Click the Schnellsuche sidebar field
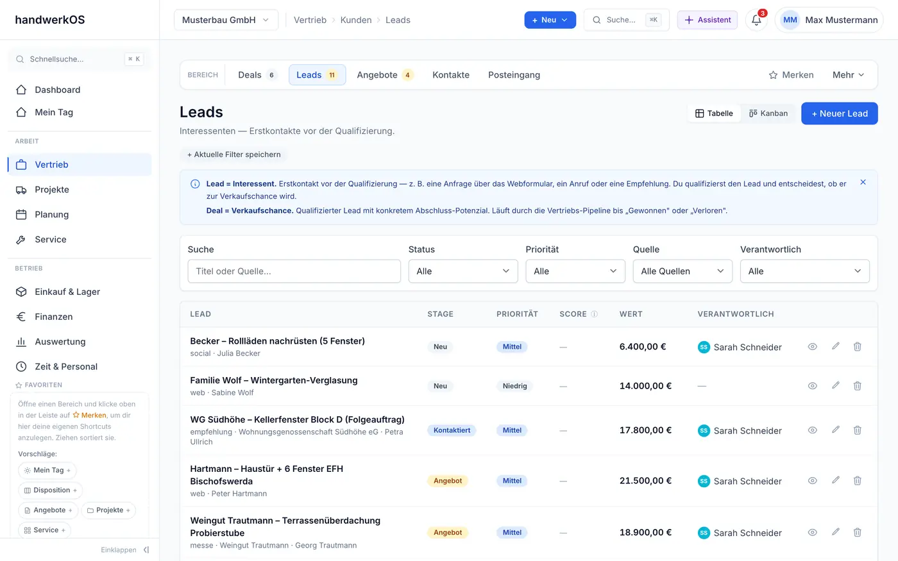This screenshot has width=898, height=561. pos(80,59)
